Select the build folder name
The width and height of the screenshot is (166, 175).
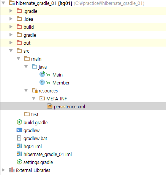(28, 27)
